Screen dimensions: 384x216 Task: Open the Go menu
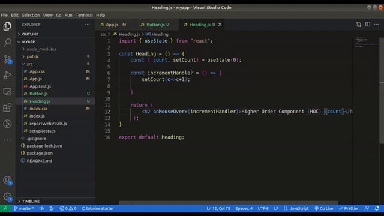click(x=59, y=15)
